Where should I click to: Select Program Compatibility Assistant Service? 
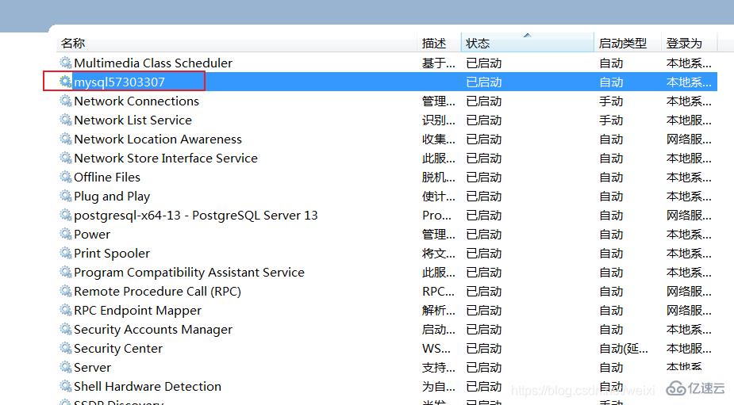click(x=189, y=273)
